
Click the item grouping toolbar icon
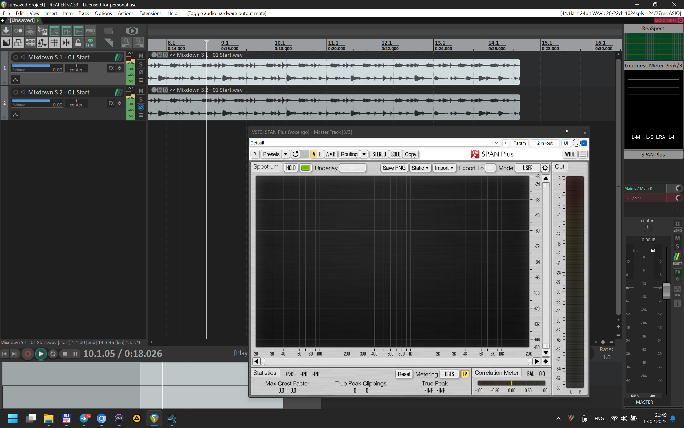(18, 43)
